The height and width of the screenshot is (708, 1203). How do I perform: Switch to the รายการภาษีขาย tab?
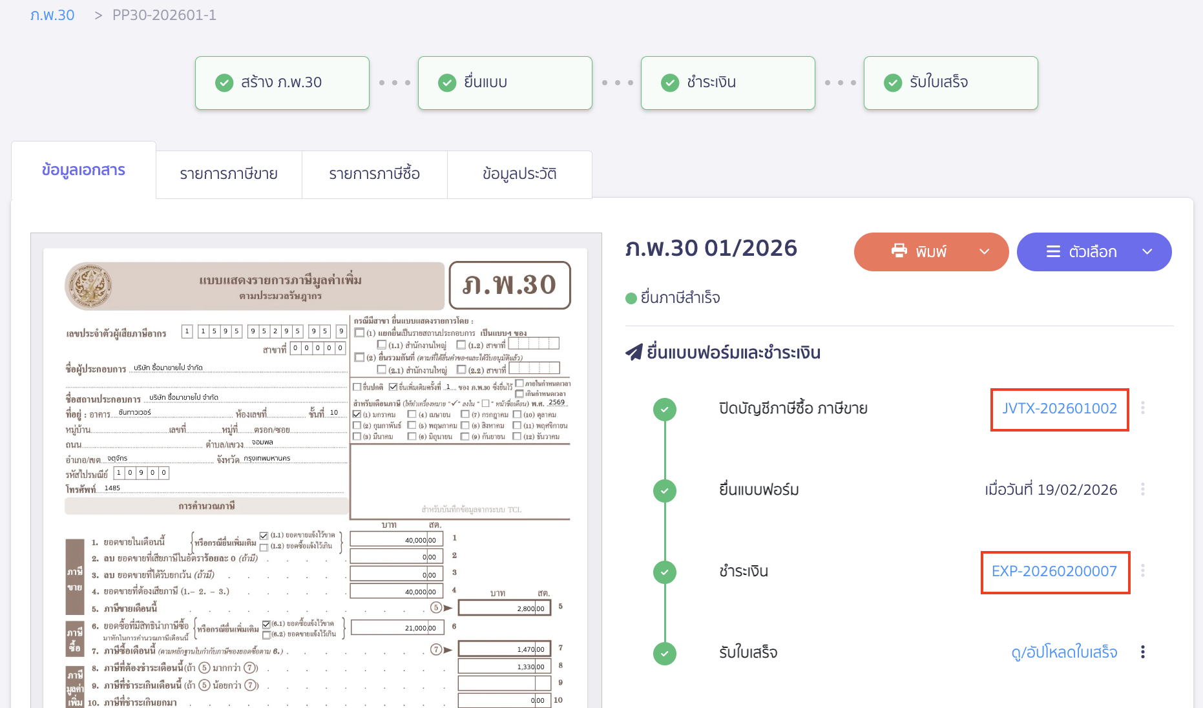point(229,174)
